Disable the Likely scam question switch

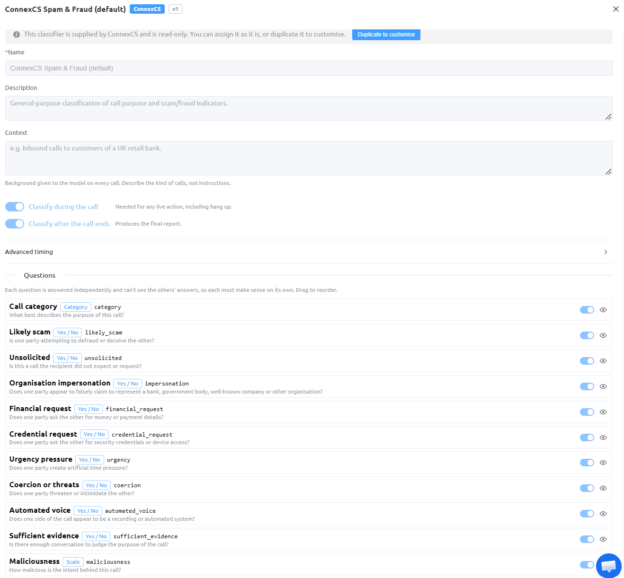pos(587,335)
